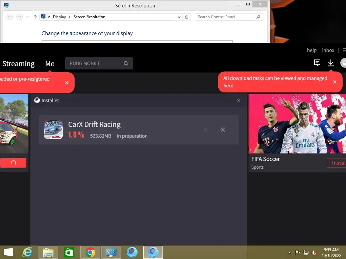This screenshot has width=346, height=259.
Task: Show hidden system tray icons
Action: (290, 252)
